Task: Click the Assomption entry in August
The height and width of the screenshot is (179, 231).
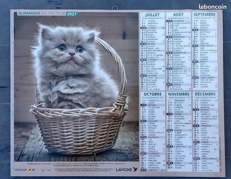Action: (x=180, y=53)
